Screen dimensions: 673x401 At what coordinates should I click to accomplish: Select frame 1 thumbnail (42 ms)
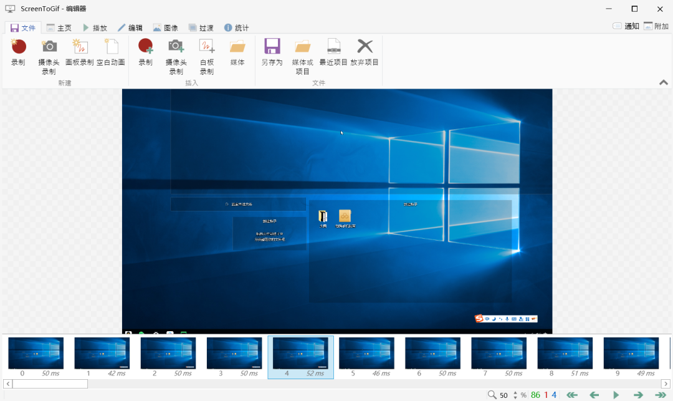click(x=102, y=357)
